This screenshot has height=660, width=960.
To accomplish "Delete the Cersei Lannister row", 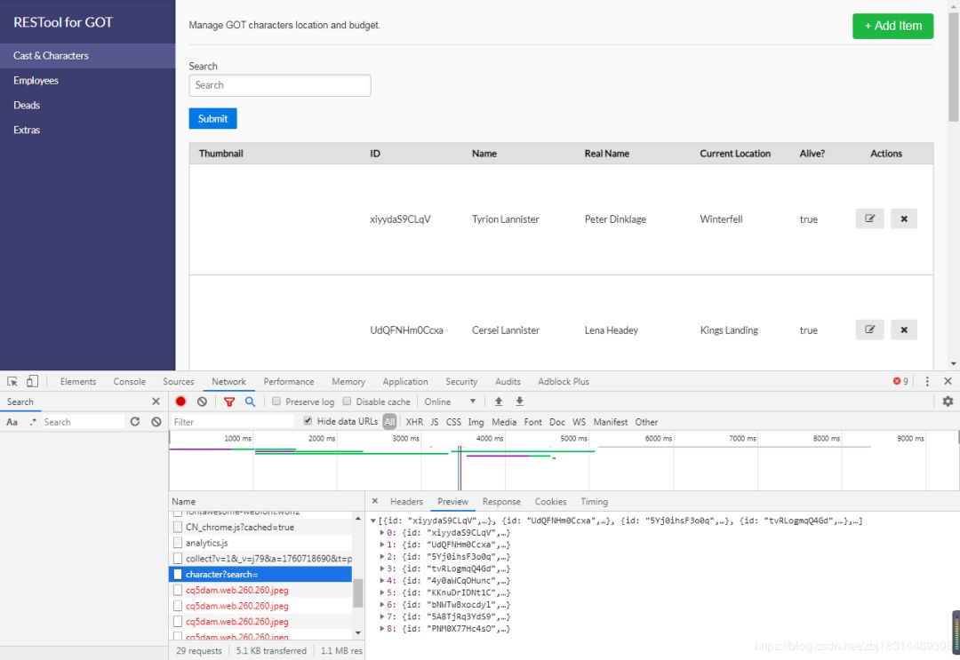I will click(x=903, y=330).
